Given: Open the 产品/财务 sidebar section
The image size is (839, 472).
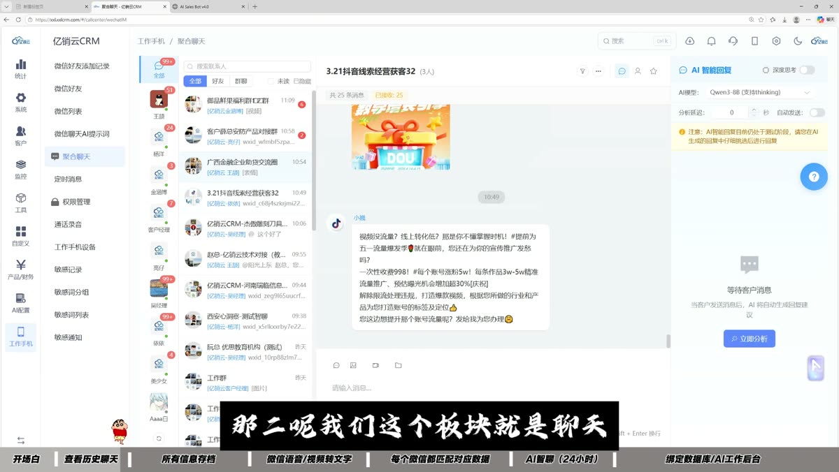Looking at the screenshot, I should (x=21, y=270).
